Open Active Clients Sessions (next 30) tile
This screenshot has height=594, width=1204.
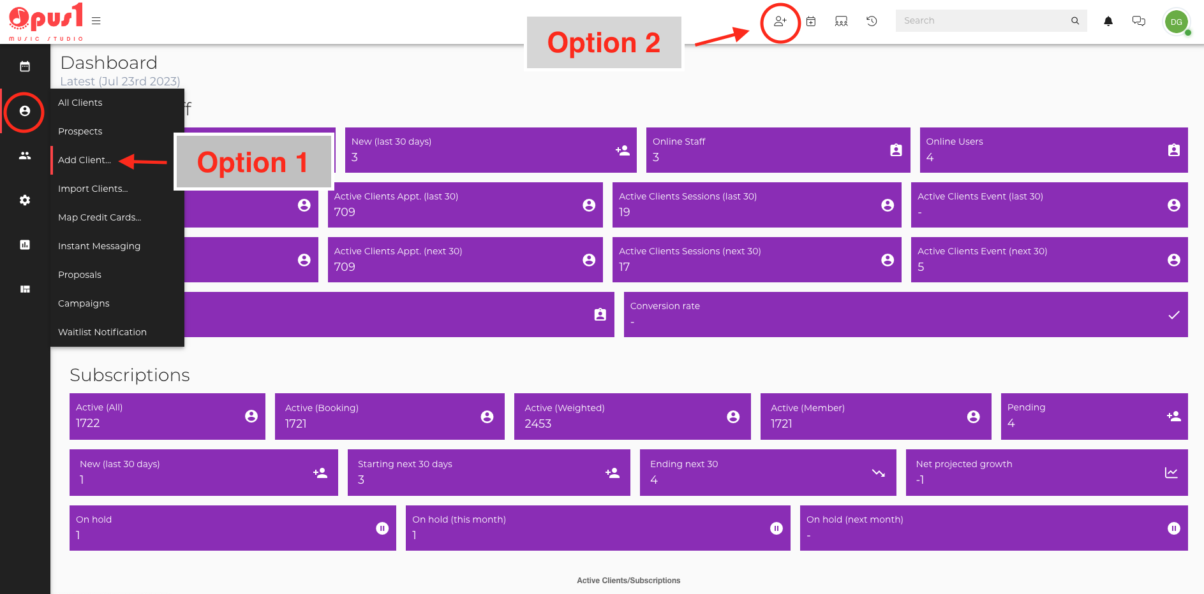tap(757, 260)
